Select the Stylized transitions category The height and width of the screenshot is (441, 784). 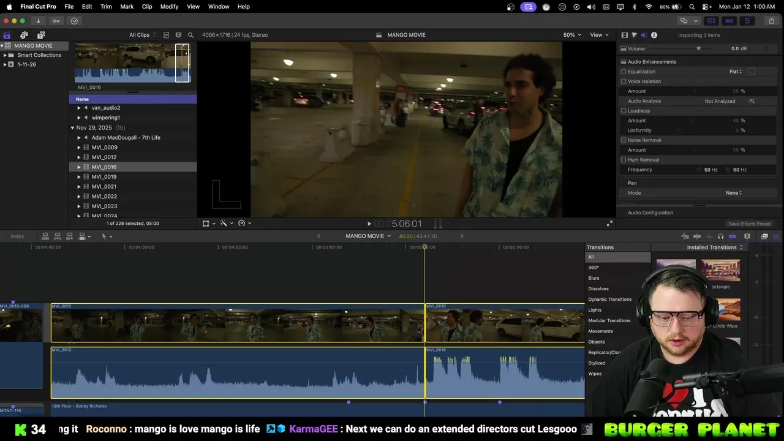point(597,363)
